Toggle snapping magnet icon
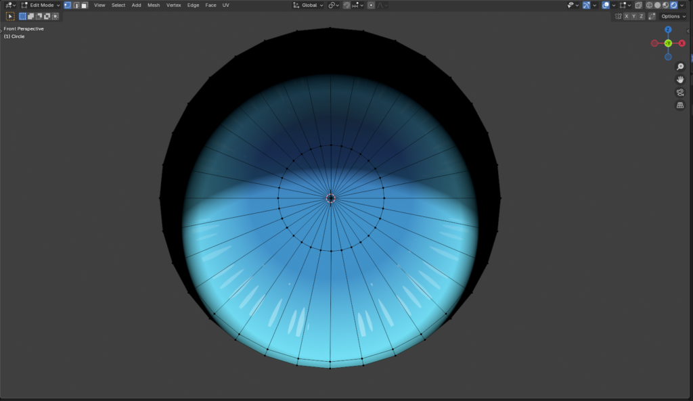The image size is (693, 401). click(346, 5)
